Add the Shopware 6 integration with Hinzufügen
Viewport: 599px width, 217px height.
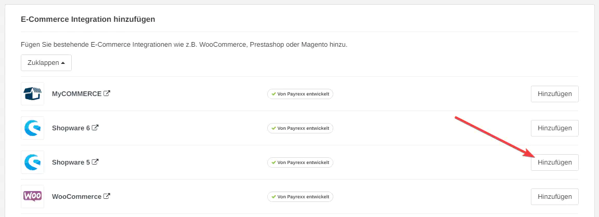554,128
